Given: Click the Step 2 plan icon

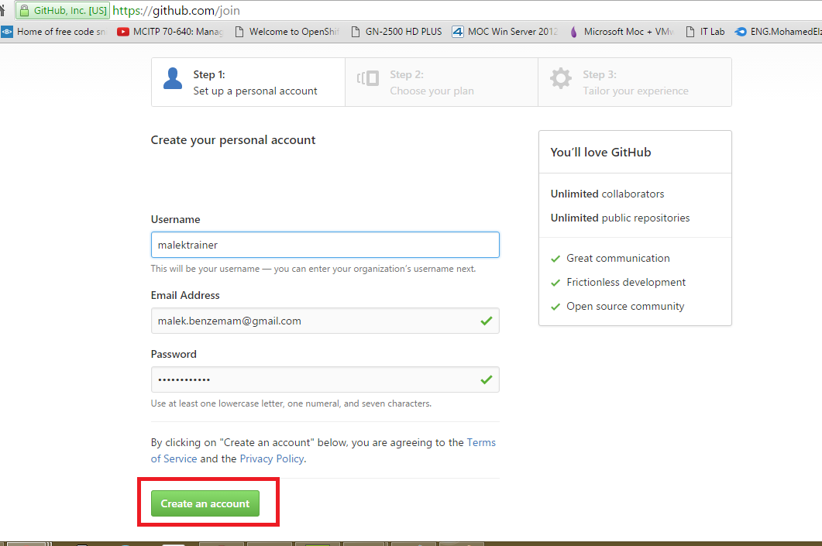Looking at the screenshot, I should click(367, 78).
